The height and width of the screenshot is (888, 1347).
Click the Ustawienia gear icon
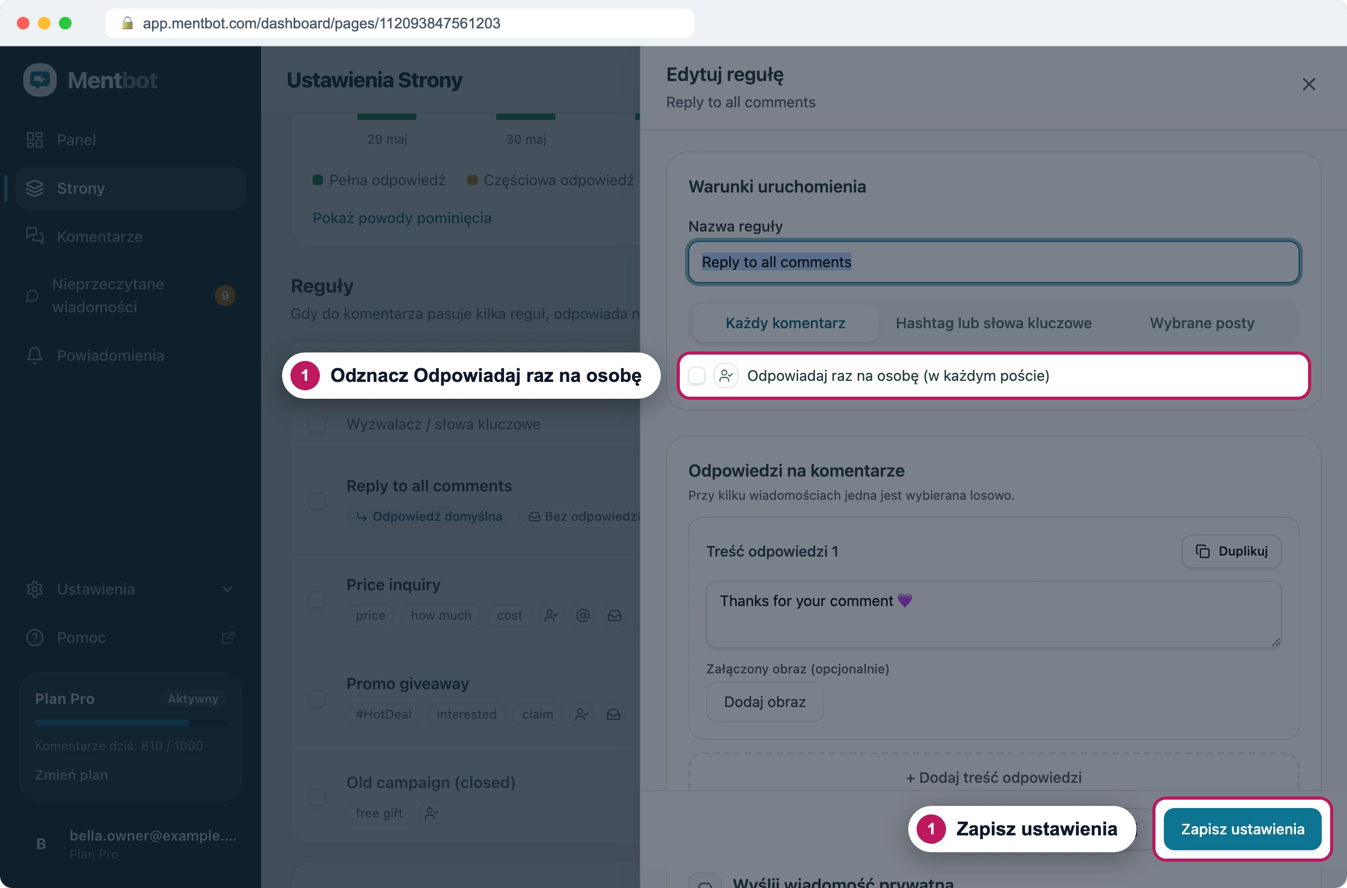pyautogui.click(x=35, y=589)
